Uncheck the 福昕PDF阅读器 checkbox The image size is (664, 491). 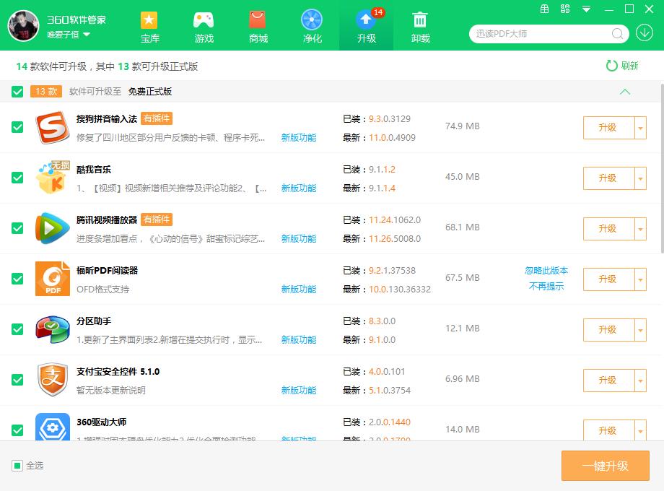(16, 279)
